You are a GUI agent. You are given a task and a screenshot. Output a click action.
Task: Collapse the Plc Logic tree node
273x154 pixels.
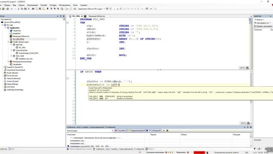pos(3,25)
